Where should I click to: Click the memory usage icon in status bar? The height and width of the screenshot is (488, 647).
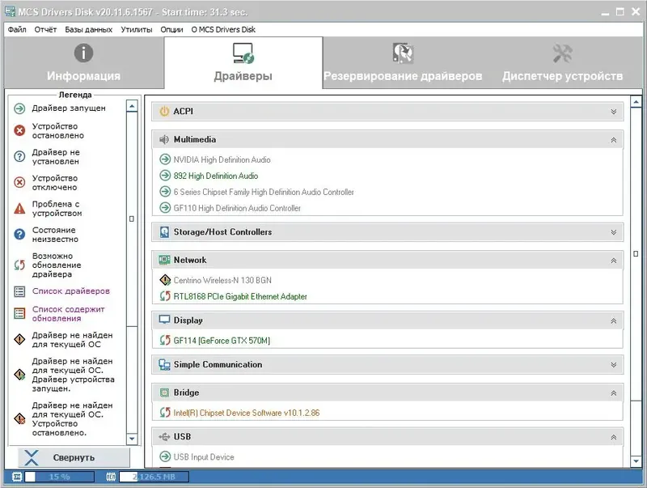coord(111,477)
